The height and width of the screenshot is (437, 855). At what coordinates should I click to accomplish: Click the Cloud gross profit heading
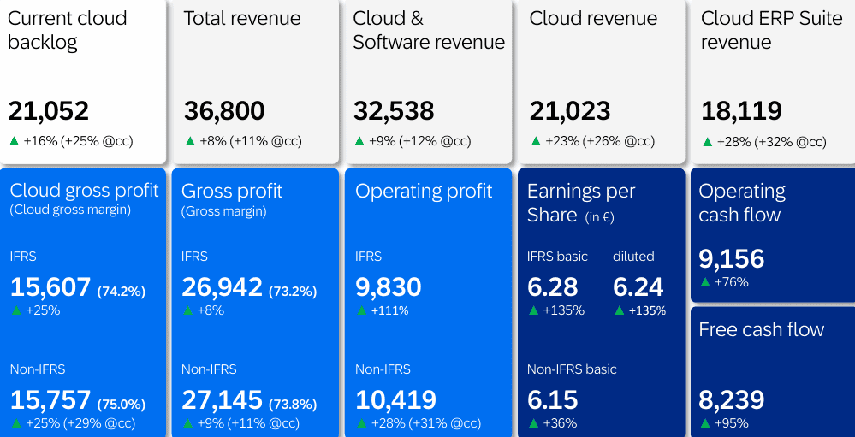(84, 191)
